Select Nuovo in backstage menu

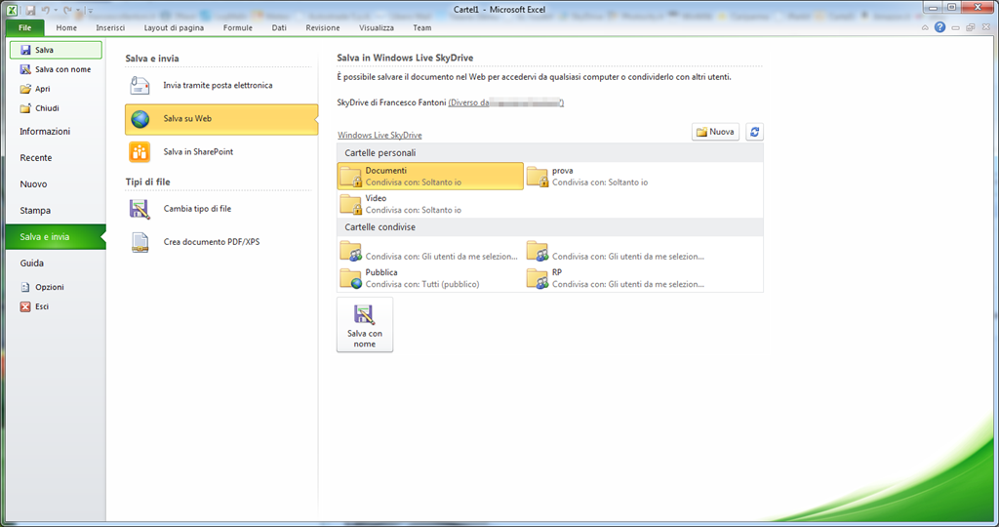pos(56,184)
